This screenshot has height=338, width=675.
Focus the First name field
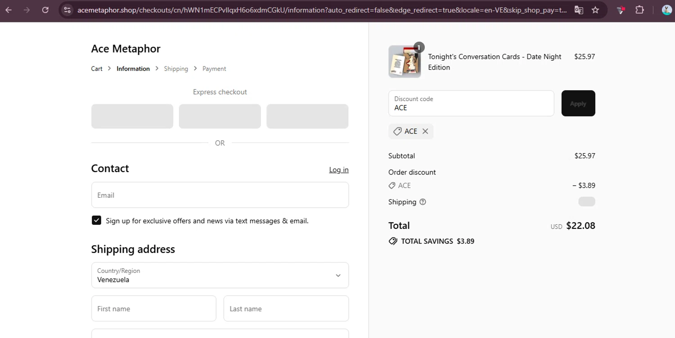coord(154,308)
